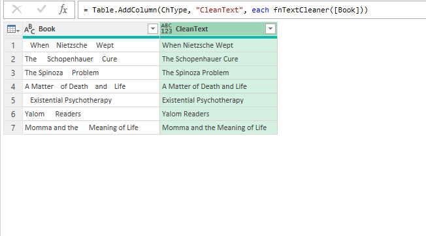Confirm formula with the checkmark icon
This screenshot has width=426, height=236.
(41, 10)
